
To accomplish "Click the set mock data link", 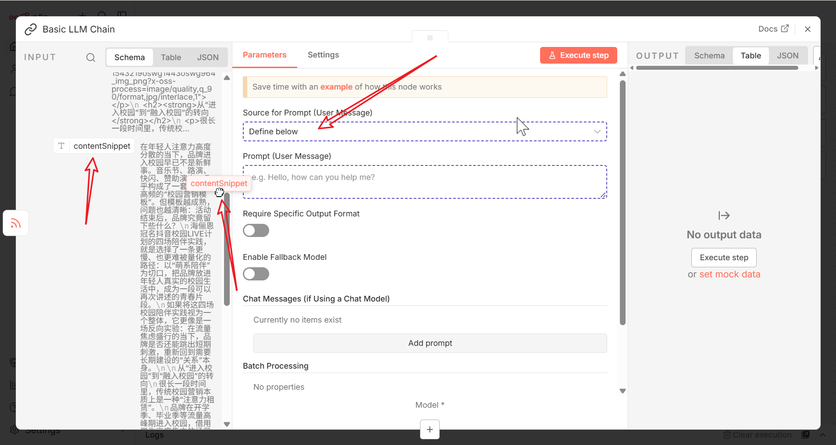I will tap(729, 274).
